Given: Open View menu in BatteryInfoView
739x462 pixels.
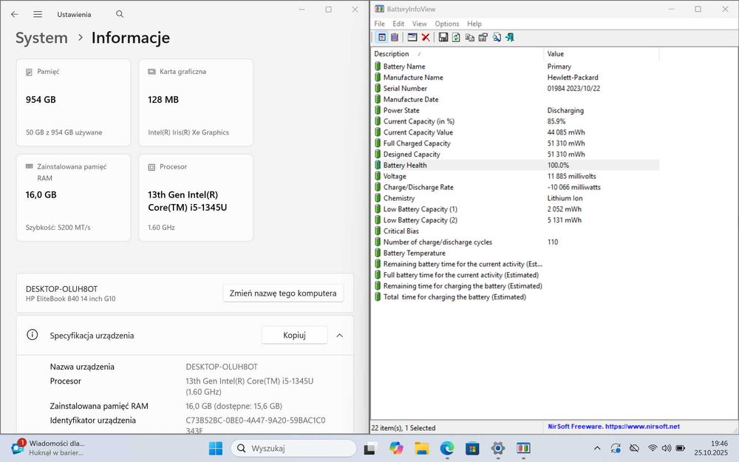Looking at the screenshot, I should click(419, 24).
